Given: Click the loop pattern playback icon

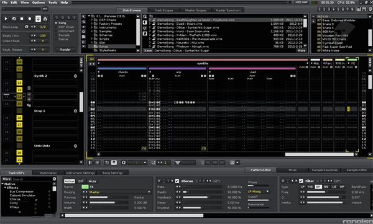Looking at the screenshot, I should pyautogui.click(x=14, y=19).
